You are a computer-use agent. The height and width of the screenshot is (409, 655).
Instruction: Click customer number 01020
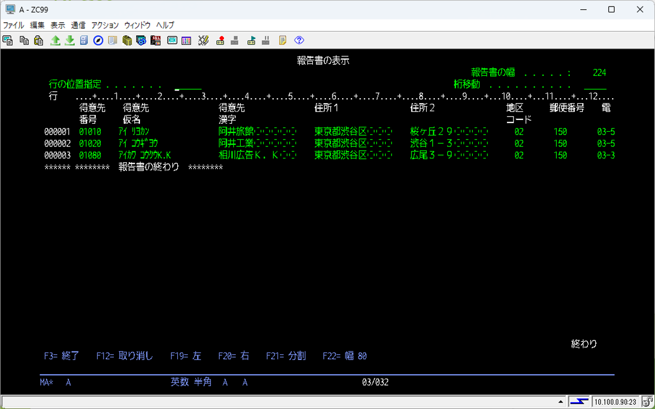point(90,143)
